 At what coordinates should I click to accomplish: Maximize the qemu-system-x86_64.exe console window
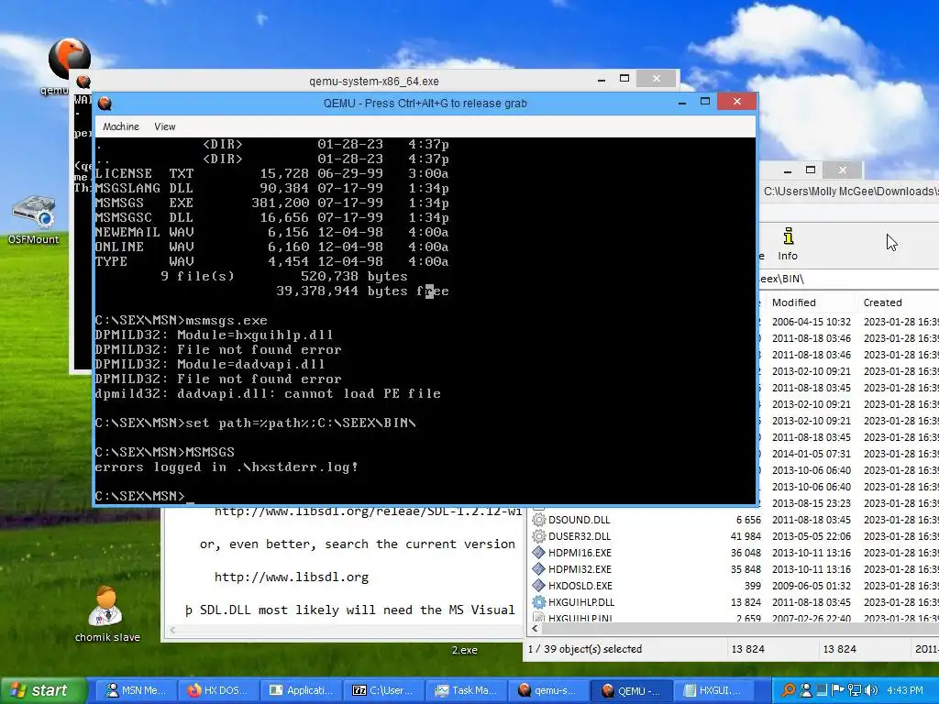[624, 79]
